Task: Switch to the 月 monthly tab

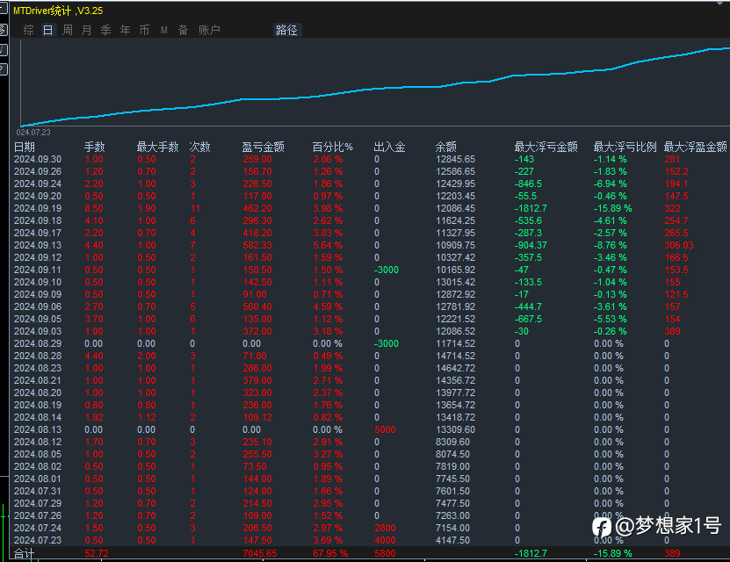Action: click(x=86, y=30)
